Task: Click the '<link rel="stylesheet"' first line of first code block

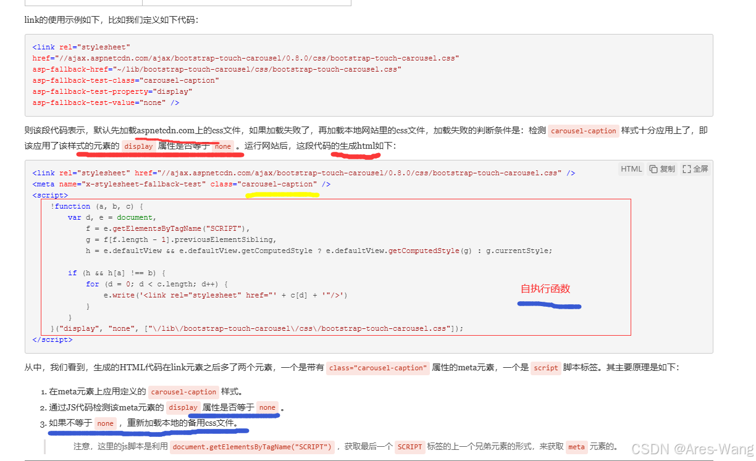Action: (x=82, y=47)
